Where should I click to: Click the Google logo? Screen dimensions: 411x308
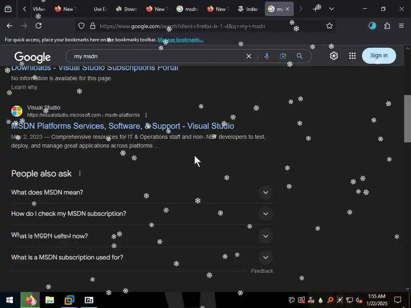pyautogui.click(x=33, y=57)
